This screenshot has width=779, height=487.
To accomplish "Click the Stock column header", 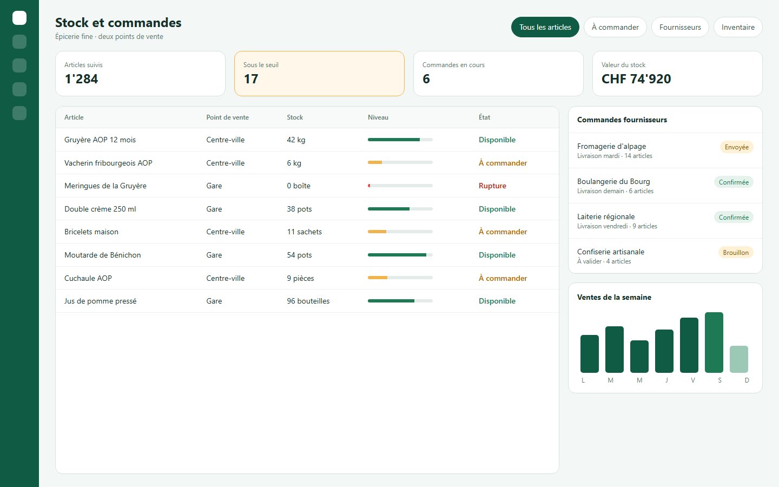I will pos(295,117).
